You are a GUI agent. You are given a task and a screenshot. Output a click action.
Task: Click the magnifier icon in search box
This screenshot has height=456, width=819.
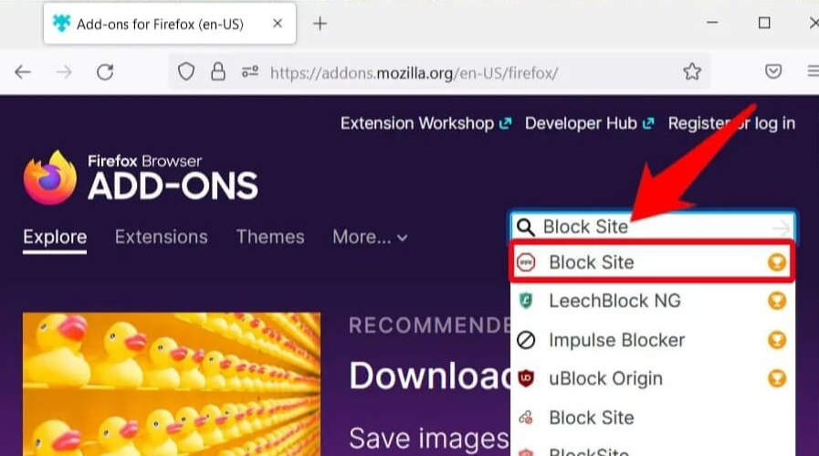pos(525,228)
